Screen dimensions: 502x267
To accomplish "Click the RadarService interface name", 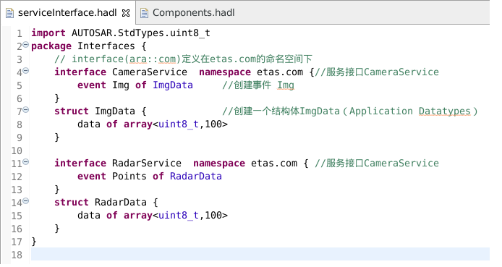I will pos(147,164).
